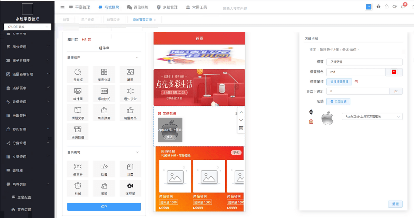Open the Apple正品 store select dropdown
The width and height of the screenshot is (414, 218).
coord(372,117)
